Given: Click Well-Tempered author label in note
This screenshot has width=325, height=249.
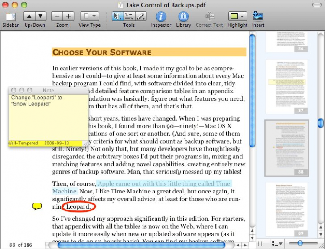Looking at the screenshot, I should point(23,143).
